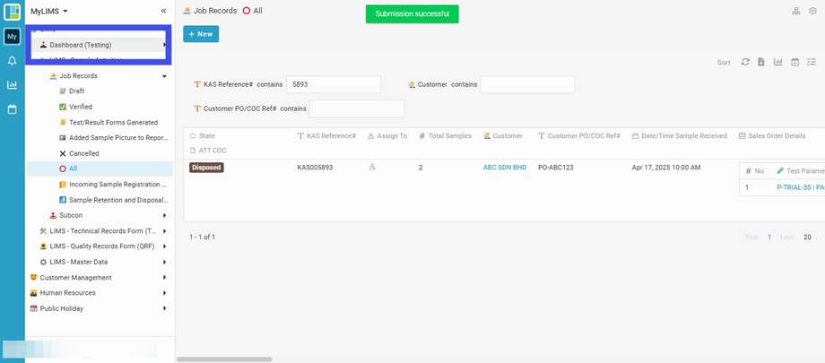
Task: Click the org hierarchy icon at top right
Action: pyautogui.click(x=796, y=11)
